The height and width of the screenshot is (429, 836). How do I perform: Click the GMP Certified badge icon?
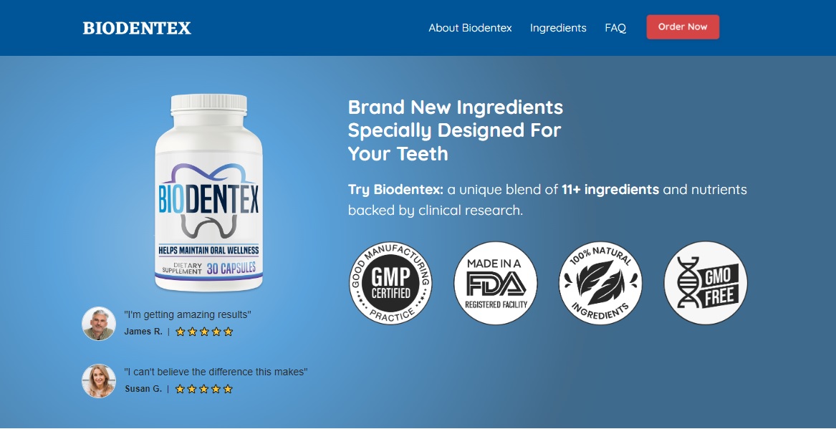(390, 283)
